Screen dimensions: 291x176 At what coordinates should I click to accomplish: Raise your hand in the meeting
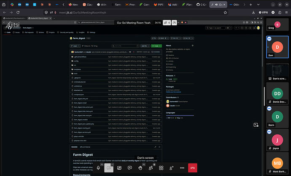pos(140,168)
